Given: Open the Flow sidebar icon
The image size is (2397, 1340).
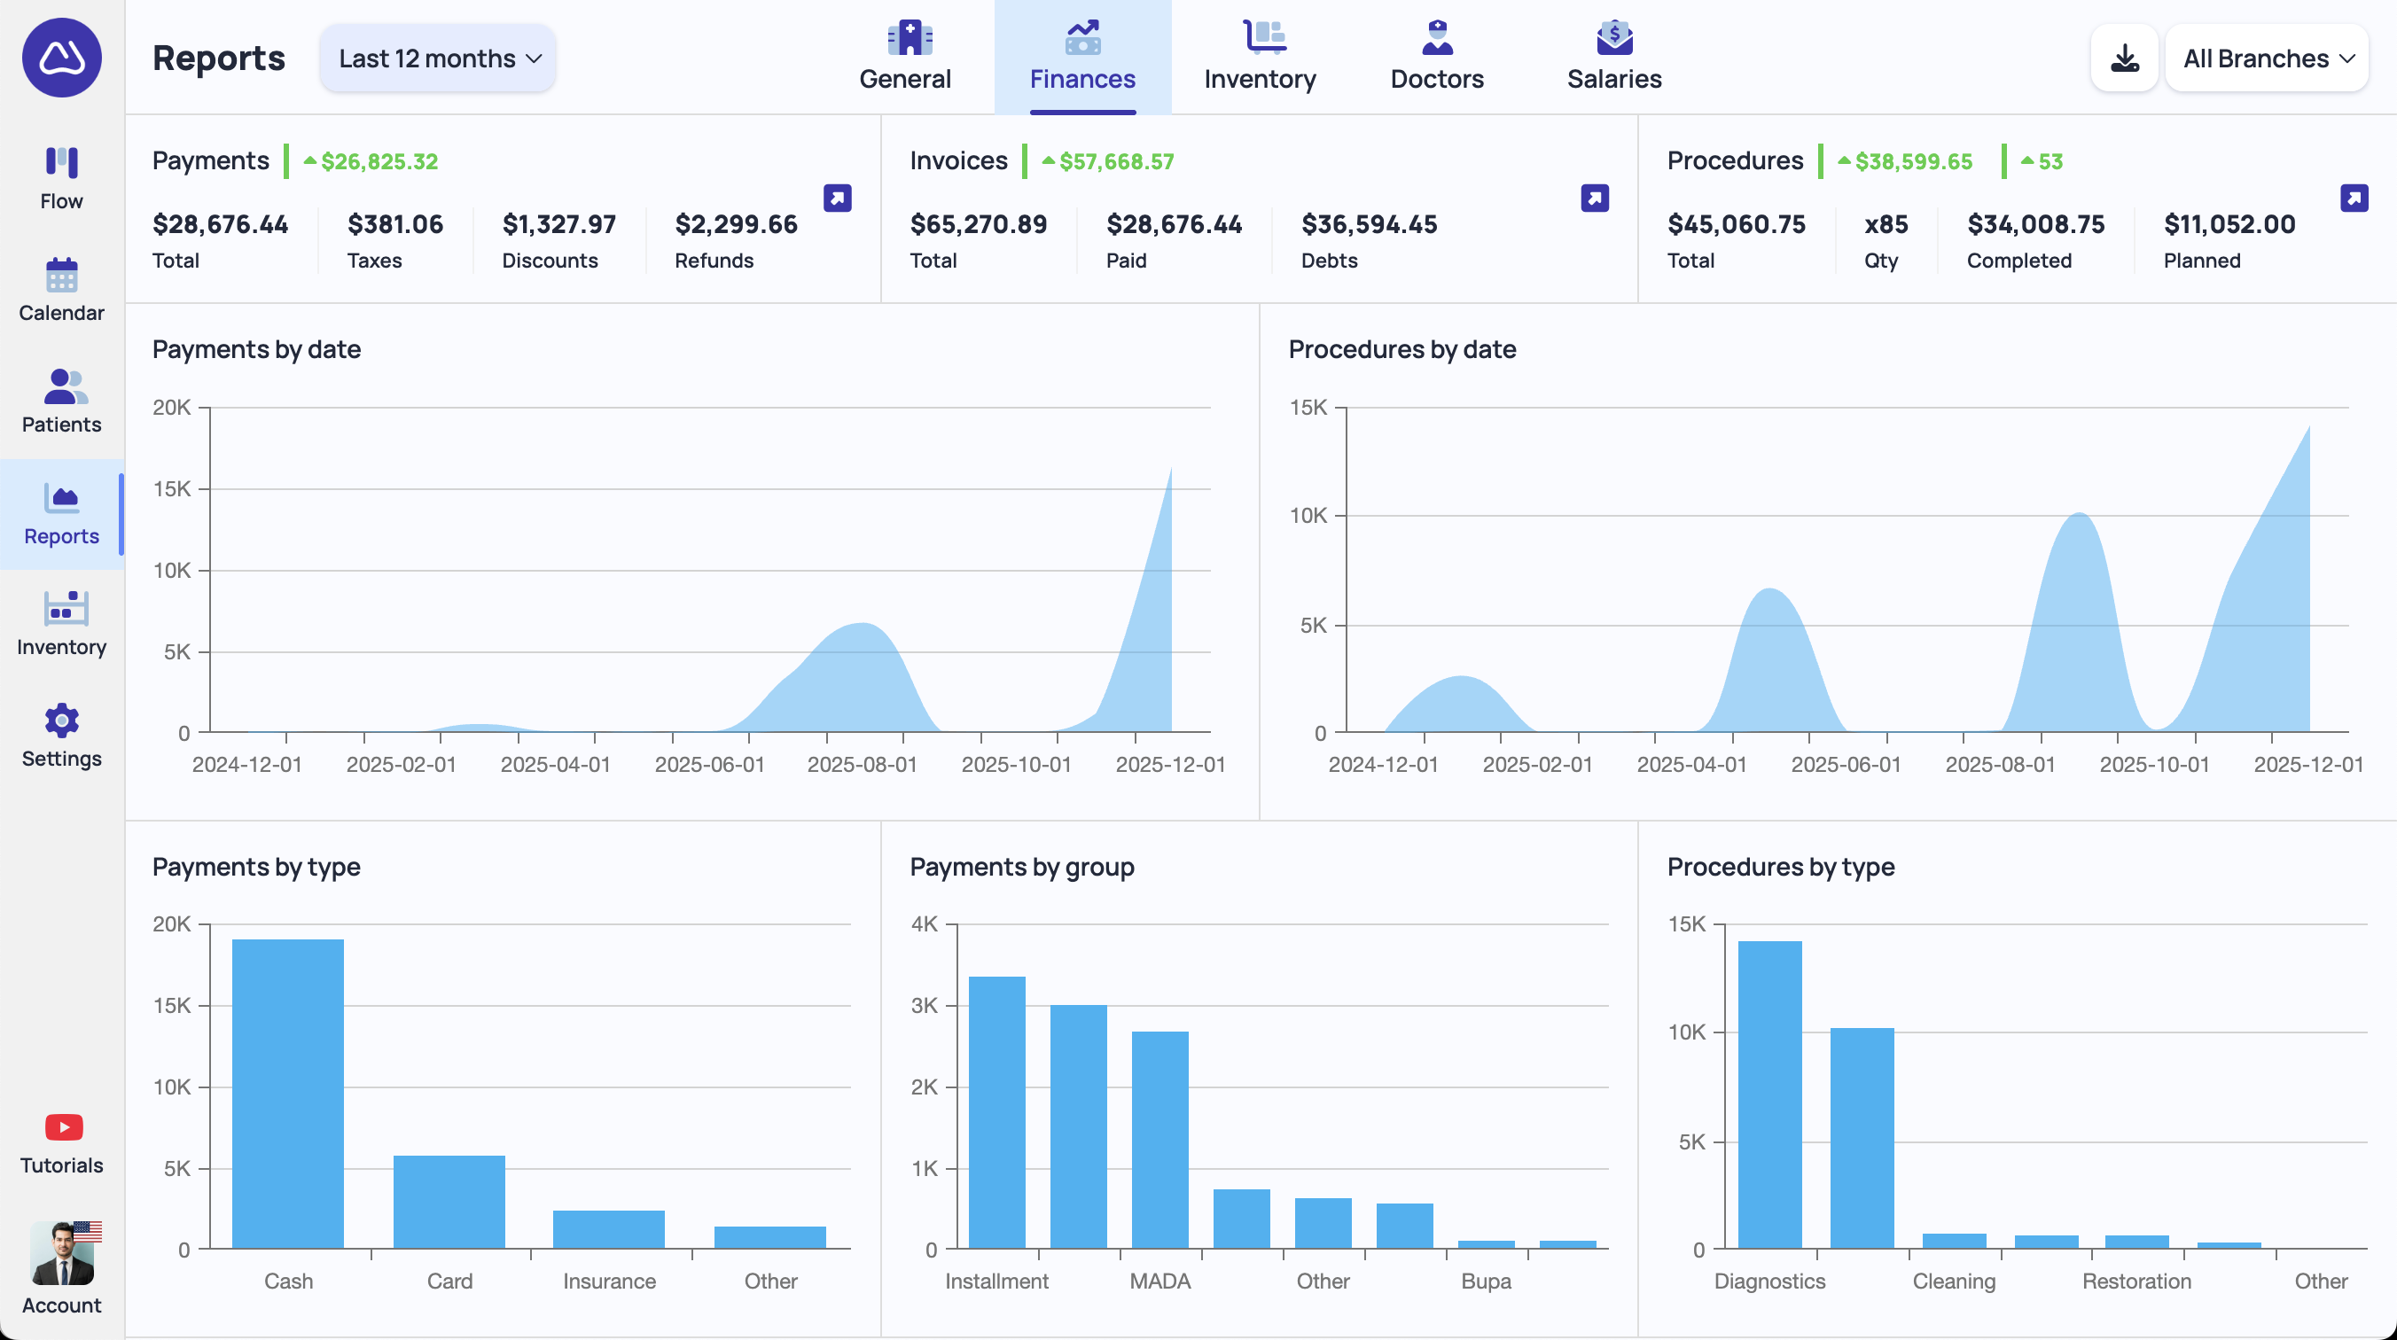Looking at the screenshot, I should (x=61, y=178).
